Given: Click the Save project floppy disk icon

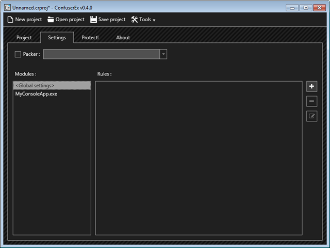Looking at the screenshot, I should 93,20.
